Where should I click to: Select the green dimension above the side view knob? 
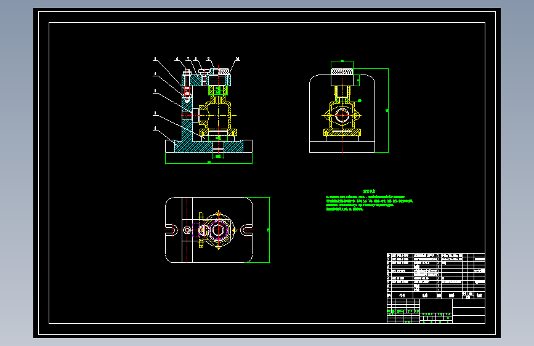(x=342, y=62)
